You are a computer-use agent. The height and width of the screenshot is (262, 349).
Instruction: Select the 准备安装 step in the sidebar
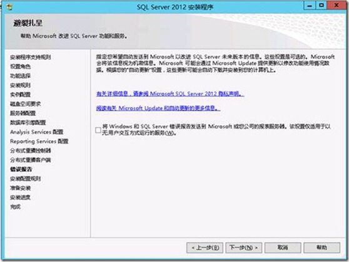pos(20,188)
